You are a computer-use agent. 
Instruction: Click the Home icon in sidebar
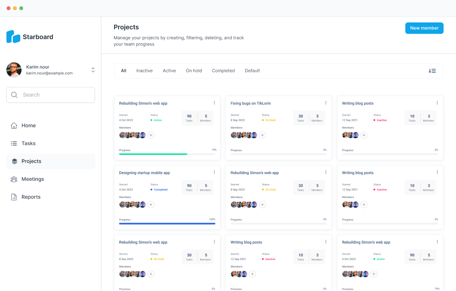pos(14,126)
